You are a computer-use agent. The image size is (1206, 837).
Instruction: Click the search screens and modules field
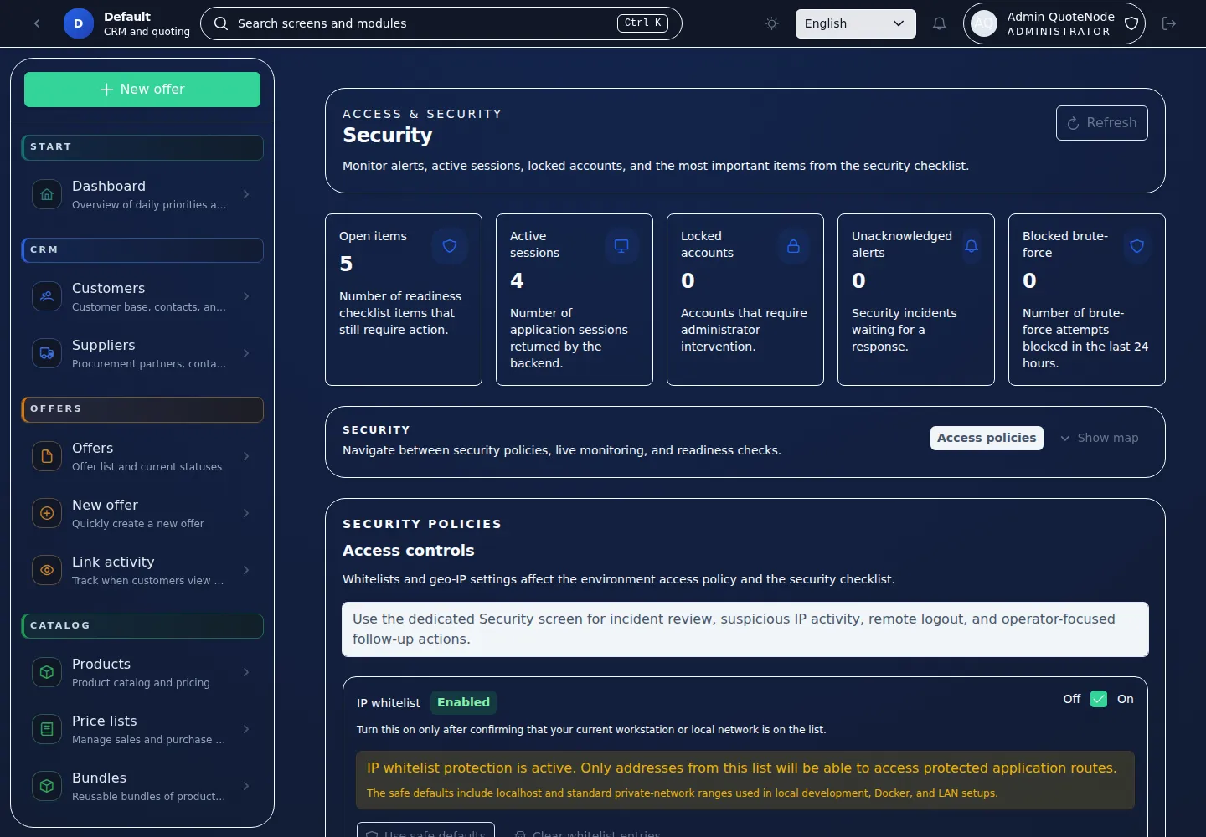click(x=423, y=23)
